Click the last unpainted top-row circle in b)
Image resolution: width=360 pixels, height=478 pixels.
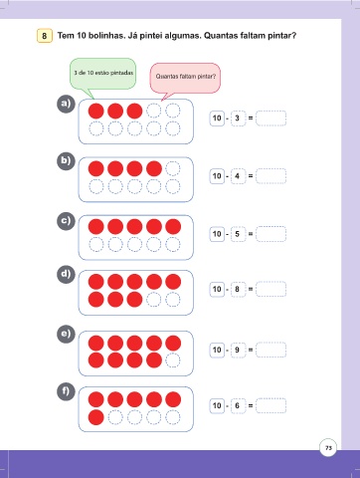[x=173, y=168]
